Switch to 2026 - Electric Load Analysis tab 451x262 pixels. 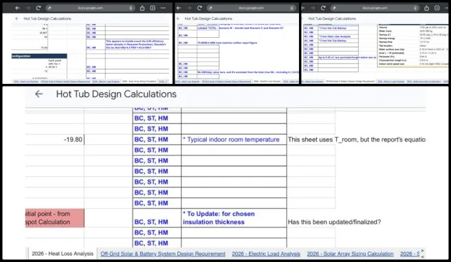pos(266,254)
